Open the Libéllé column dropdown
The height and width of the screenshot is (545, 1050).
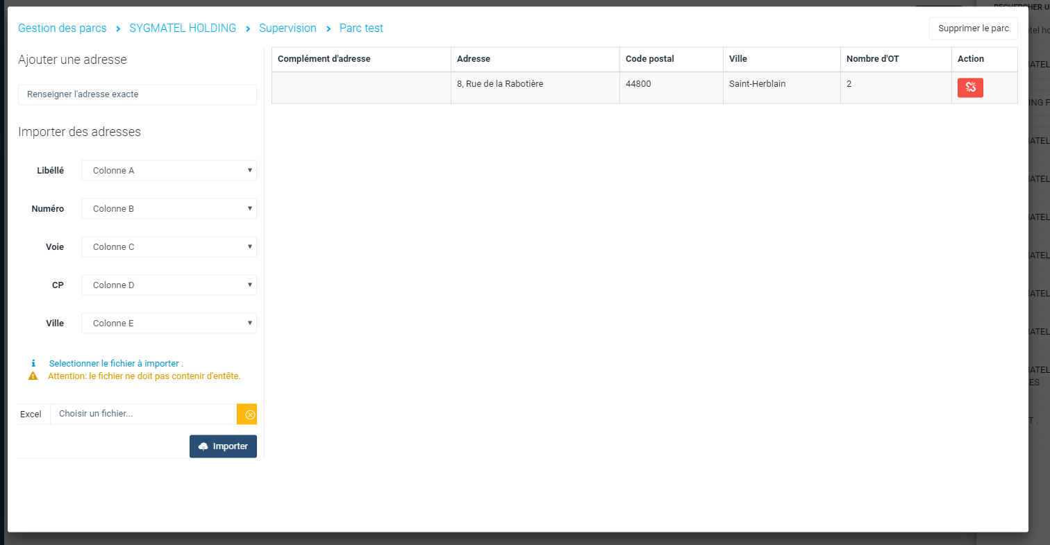pyautogui.click(x=169, y=170)
